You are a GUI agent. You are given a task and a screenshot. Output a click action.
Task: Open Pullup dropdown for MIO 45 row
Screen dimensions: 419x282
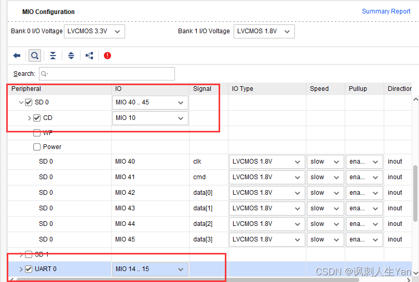coord(364,239)
